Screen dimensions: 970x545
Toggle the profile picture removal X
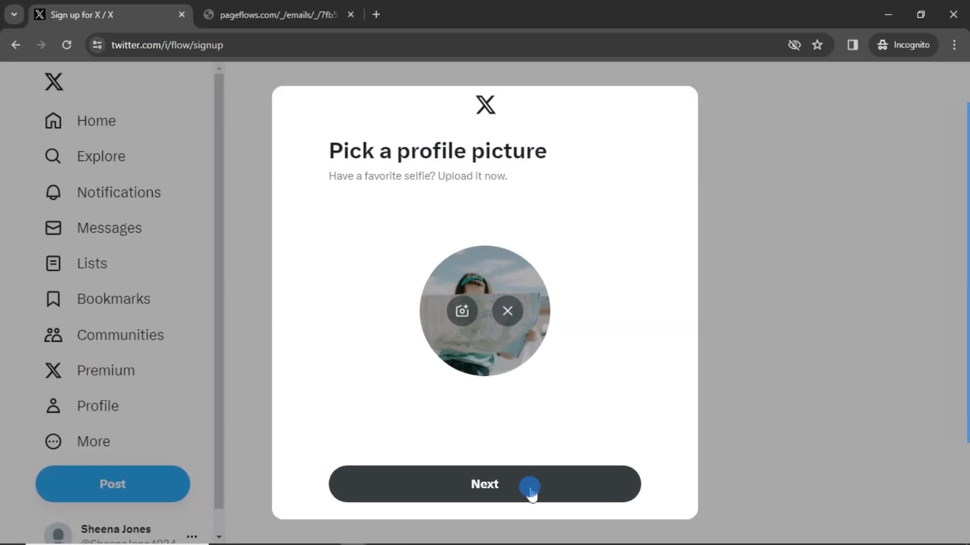[508, 311]
